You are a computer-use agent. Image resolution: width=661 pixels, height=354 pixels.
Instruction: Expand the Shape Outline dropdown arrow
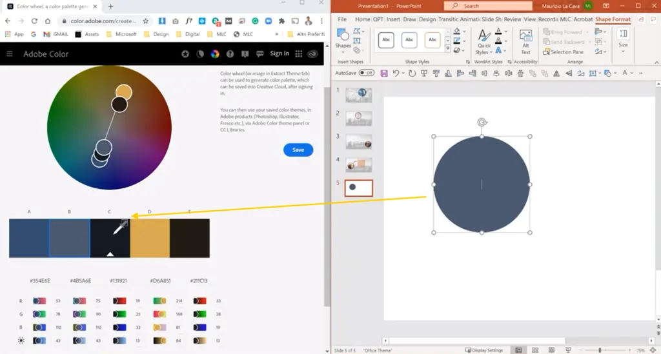pos(463,41)
